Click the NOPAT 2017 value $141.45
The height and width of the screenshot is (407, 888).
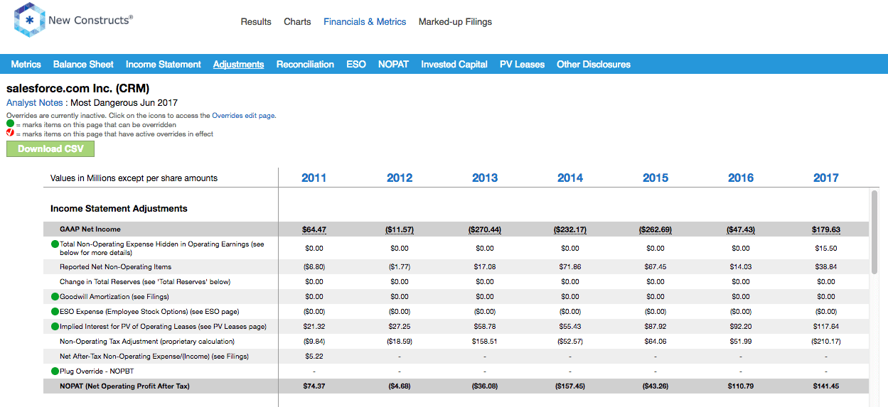pyautogui.click(x=826, y=386)
